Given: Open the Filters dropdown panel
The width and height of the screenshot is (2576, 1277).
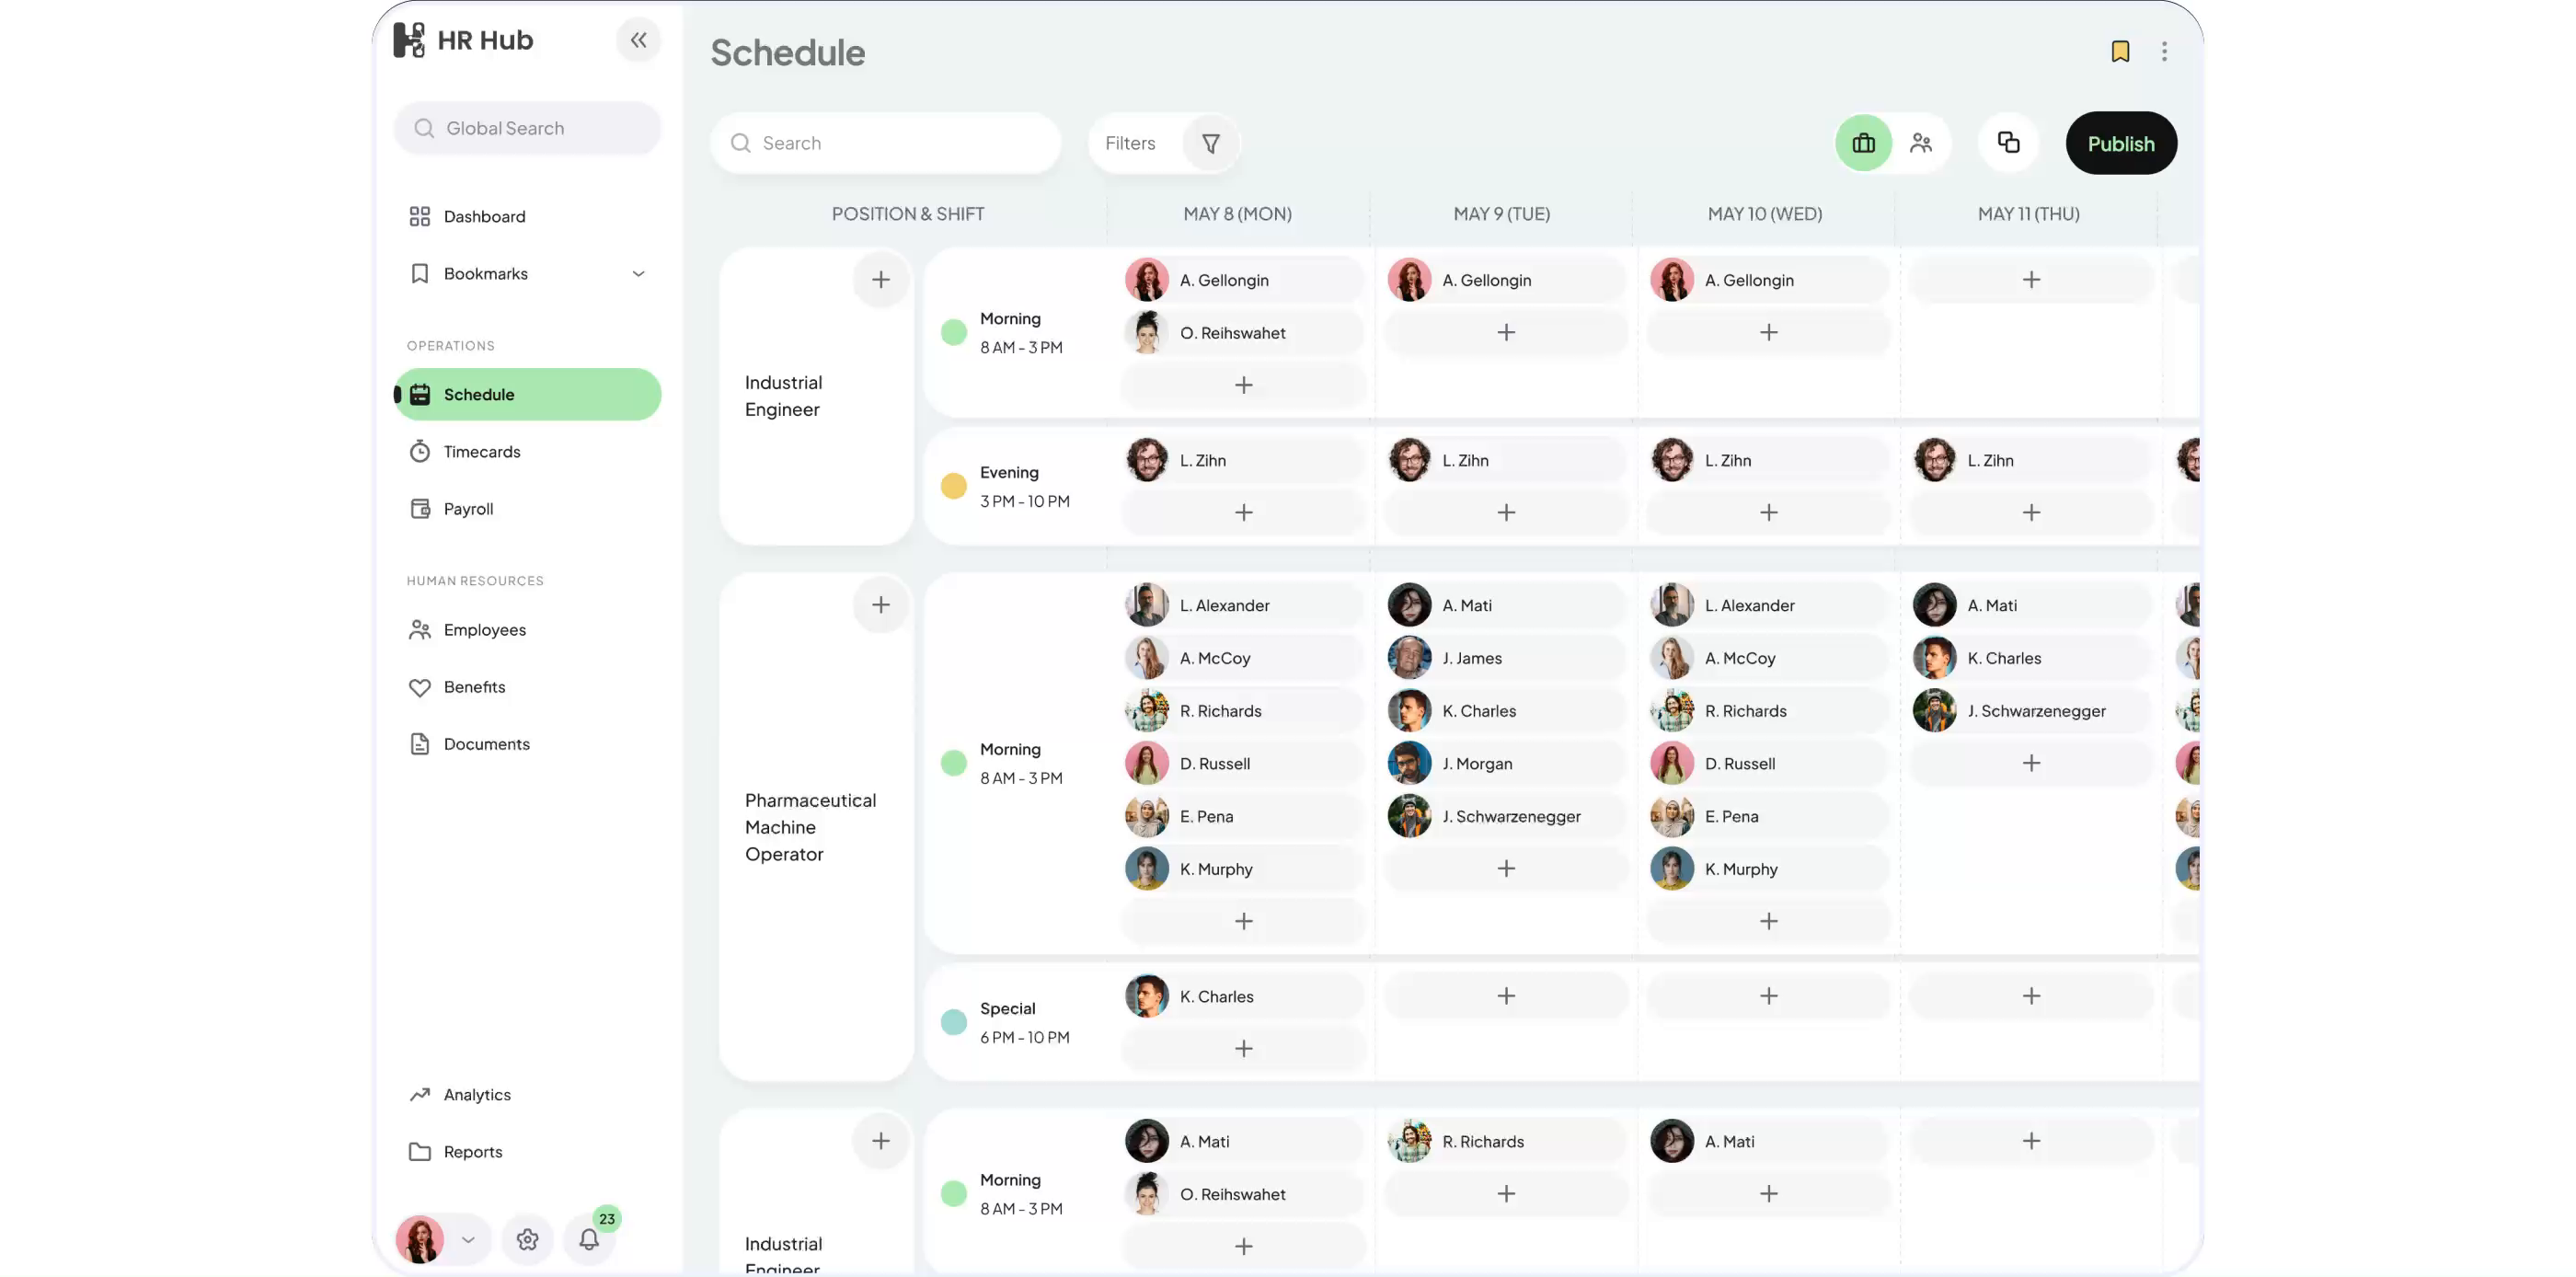Looking at the screenshot, I should pyautogui.click(x=1164, y=143).
